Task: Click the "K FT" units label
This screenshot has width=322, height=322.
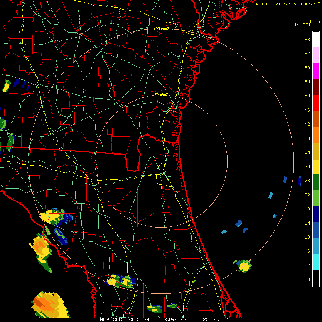Action: point(302,25)
